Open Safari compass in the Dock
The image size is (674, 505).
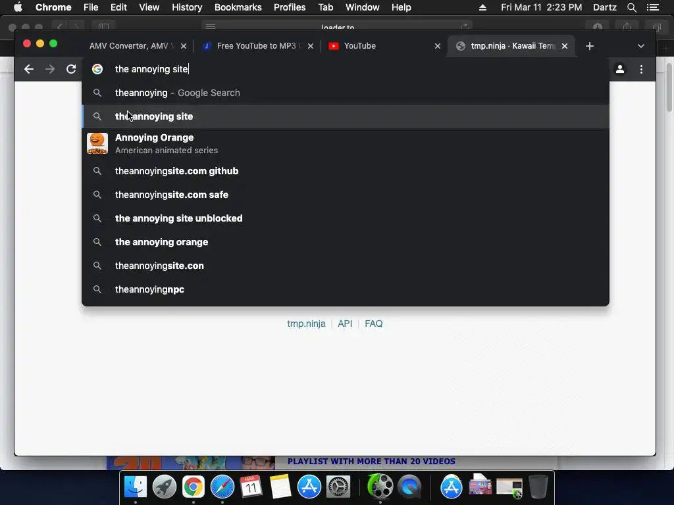point(222,487)
